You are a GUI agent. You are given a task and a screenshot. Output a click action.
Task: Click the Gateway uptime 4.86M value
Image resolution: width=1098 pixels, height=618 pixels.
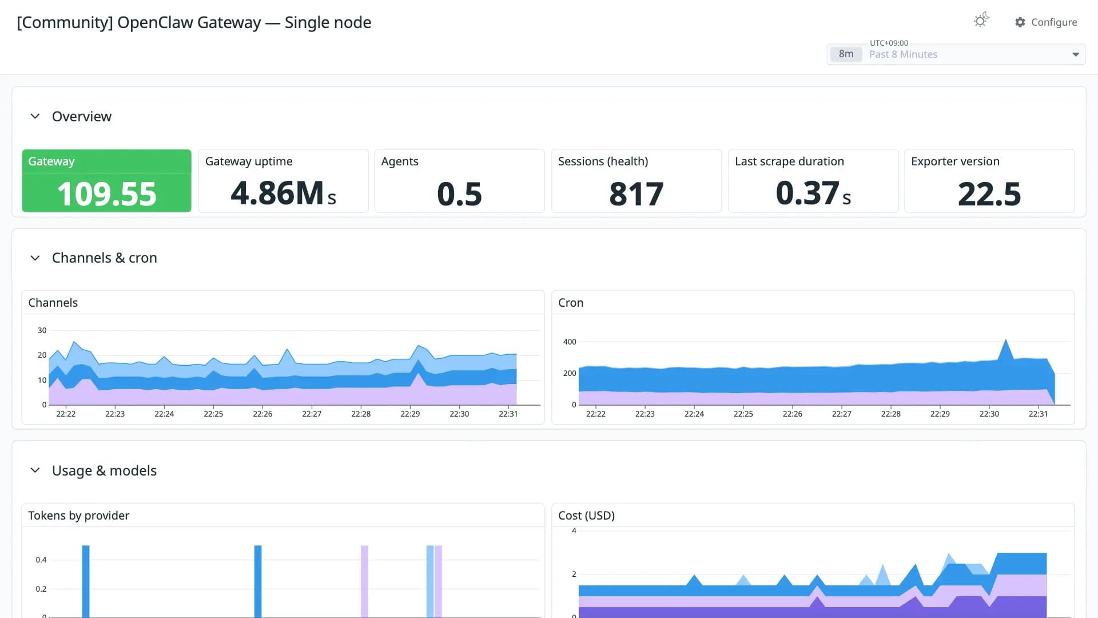[x=283, y=193]
